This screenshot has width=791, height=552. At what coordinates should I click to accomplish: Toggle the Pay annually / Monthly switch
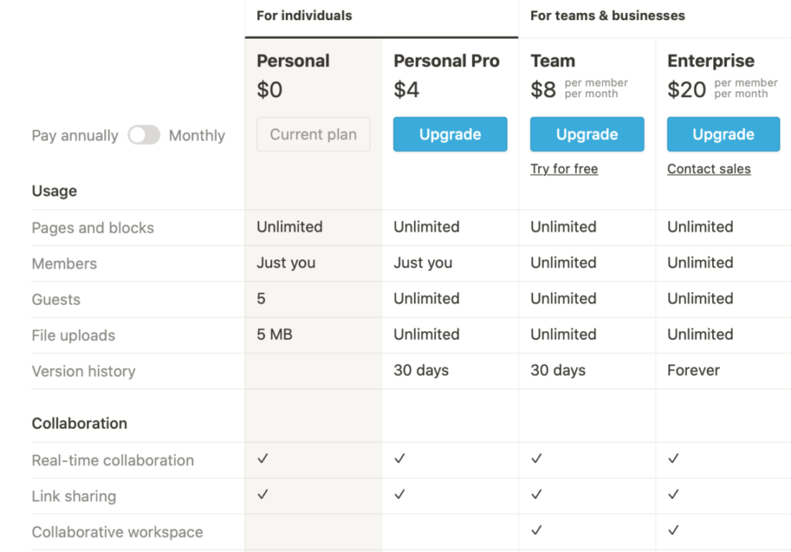click(x=144, y=135)
